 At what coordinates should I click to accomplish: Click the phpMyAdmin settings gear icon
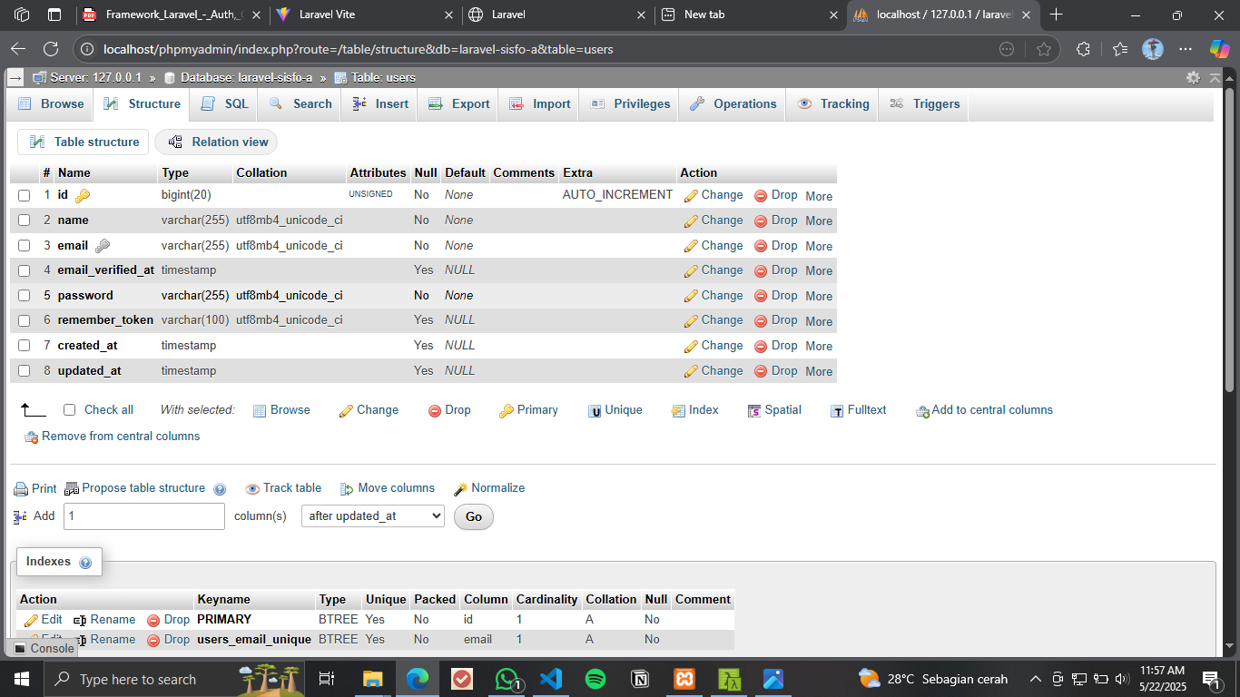(1193, 78)
